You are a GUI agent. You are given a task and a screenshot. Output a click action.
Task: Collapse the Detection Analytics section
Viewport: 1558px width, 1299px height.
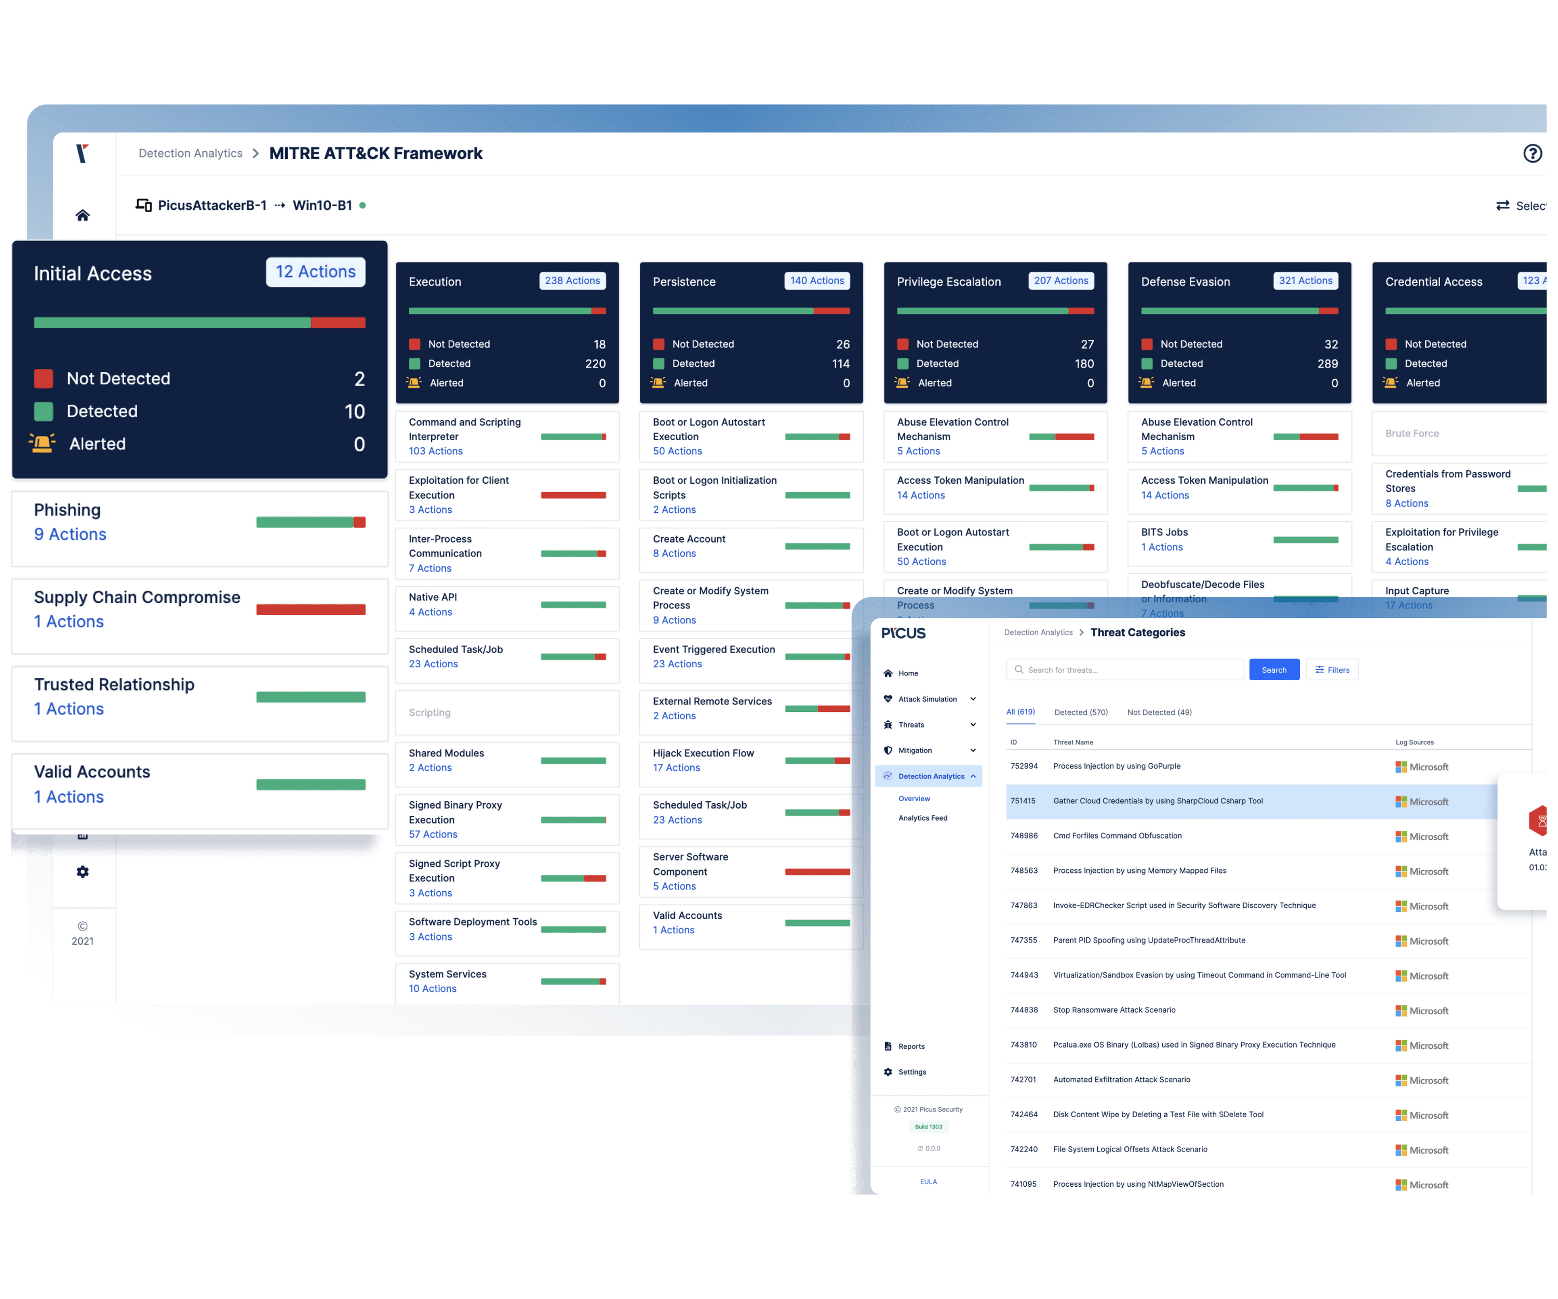(973, 776)
